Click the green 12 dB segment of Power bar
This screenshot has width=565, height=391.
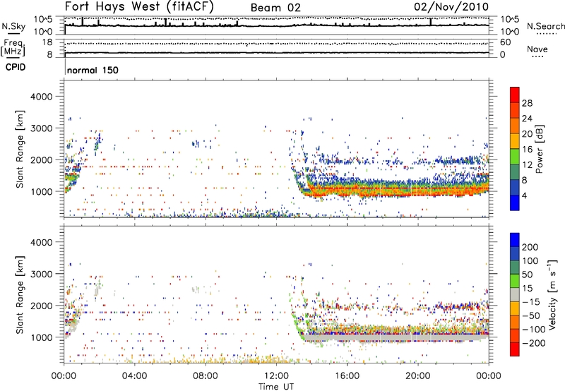[515, 157]
